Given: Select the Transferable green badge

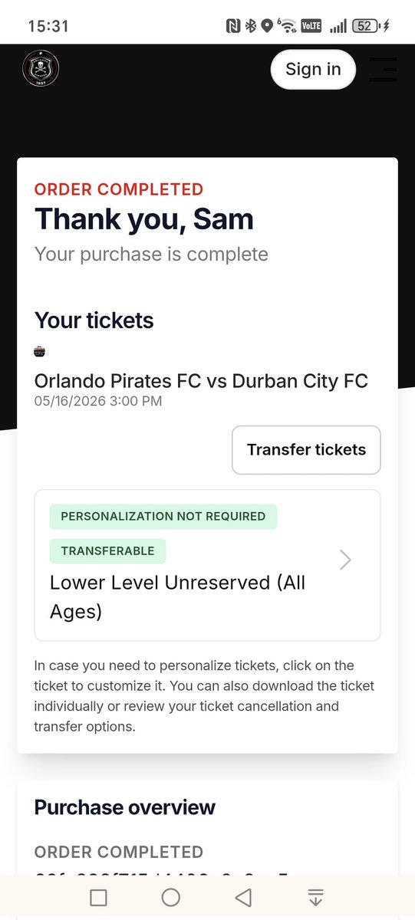Looking at the screenshot, I should point(107,551).
